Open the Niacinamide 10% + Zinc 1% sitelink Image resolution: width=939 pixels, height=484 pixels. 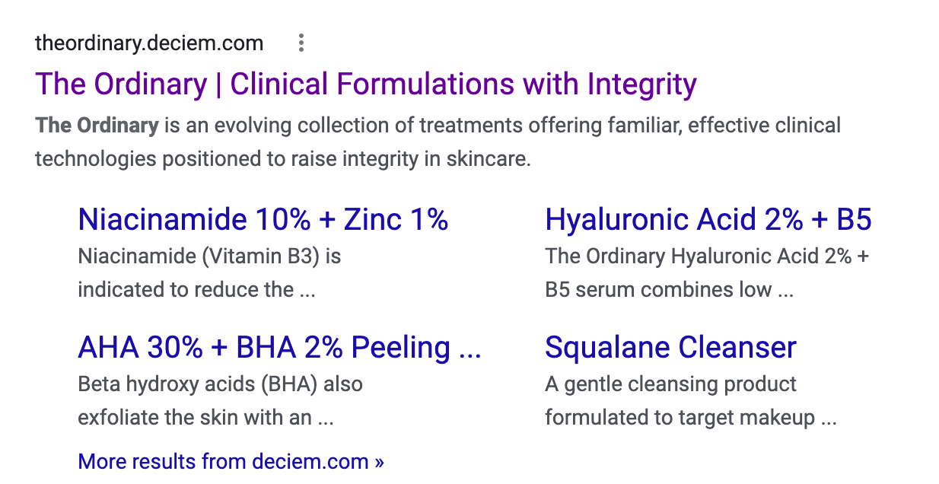[x=263, y=219]
